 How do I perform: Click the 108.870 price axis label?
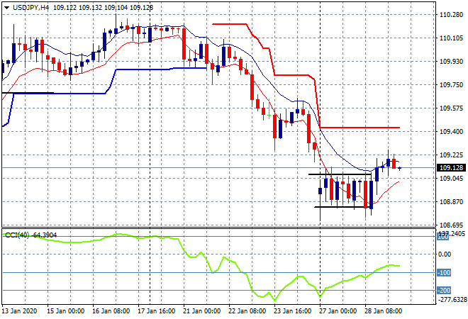tap(451, 202)
